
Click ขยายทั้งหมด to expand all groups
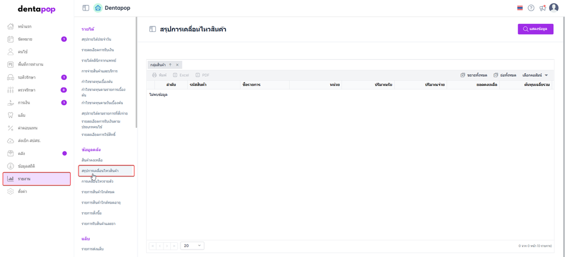(x=474, y=75)
